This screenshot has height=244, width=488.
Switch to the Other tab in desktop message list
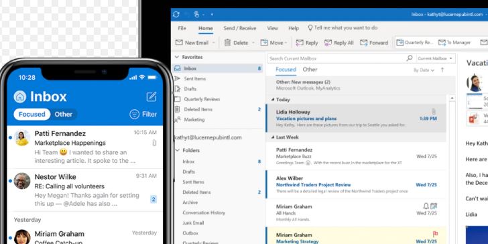click(x=310, y=70)
